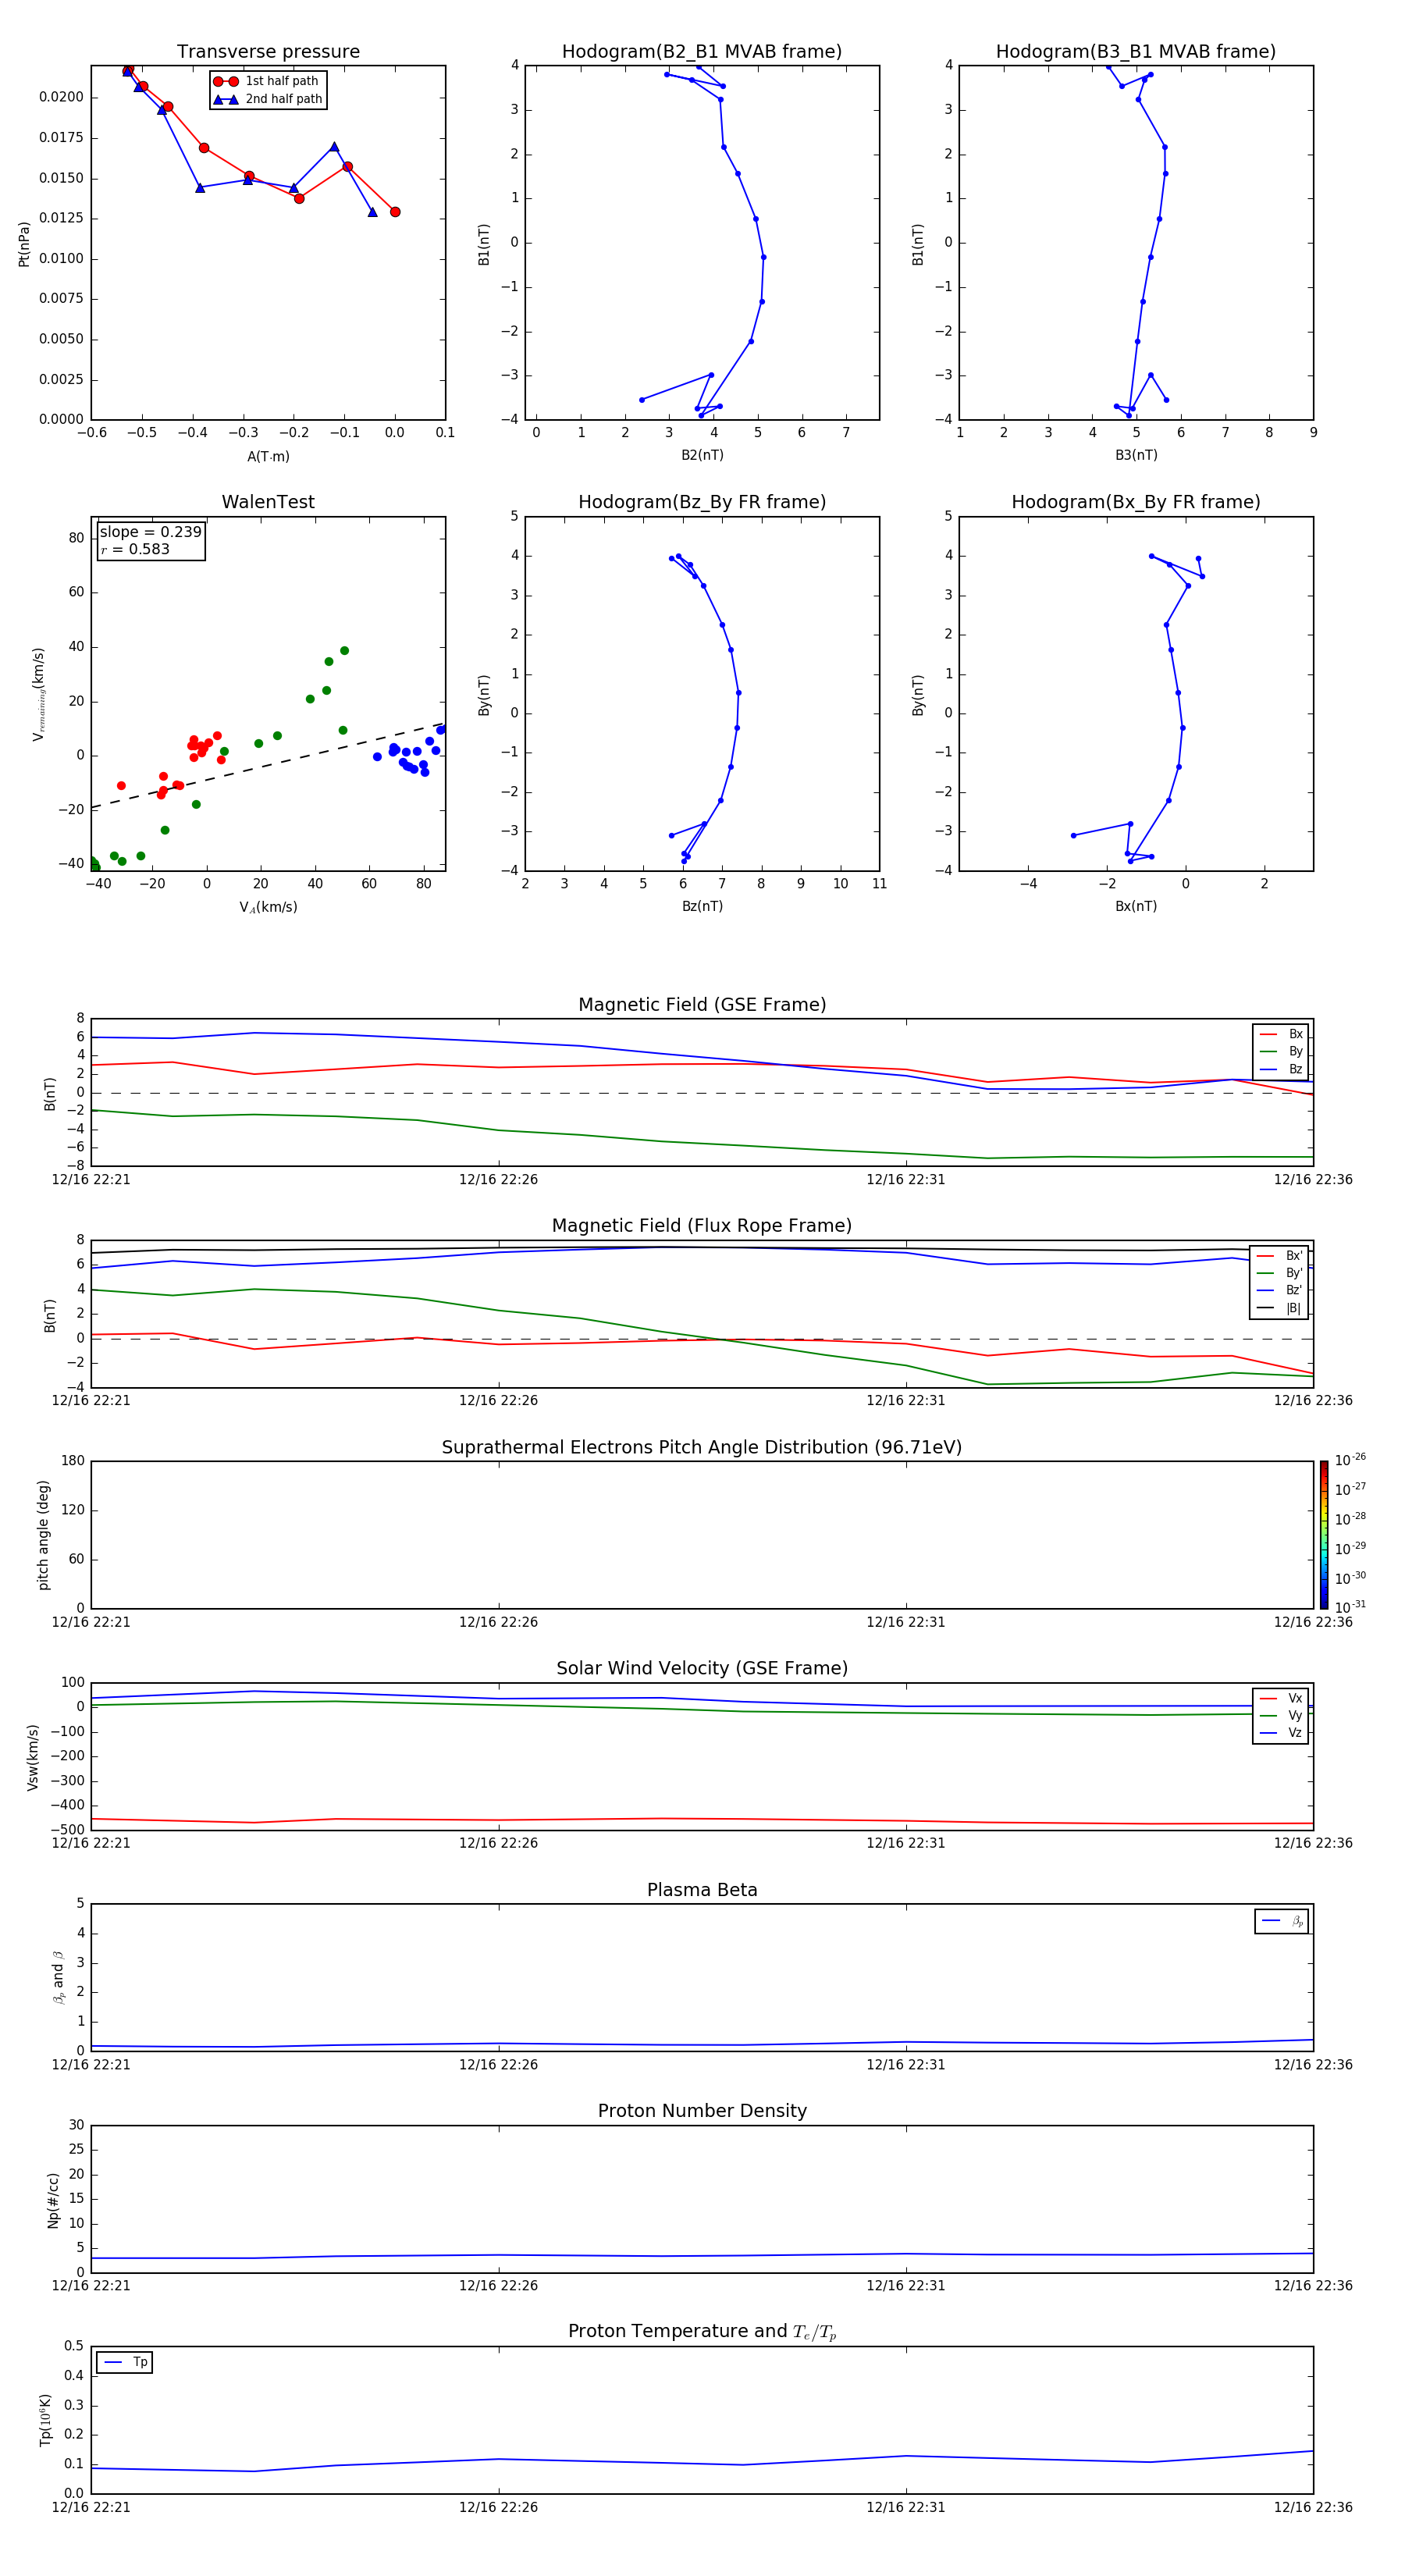
Task: Click the Vz legend entry
Action: 1281,1733
